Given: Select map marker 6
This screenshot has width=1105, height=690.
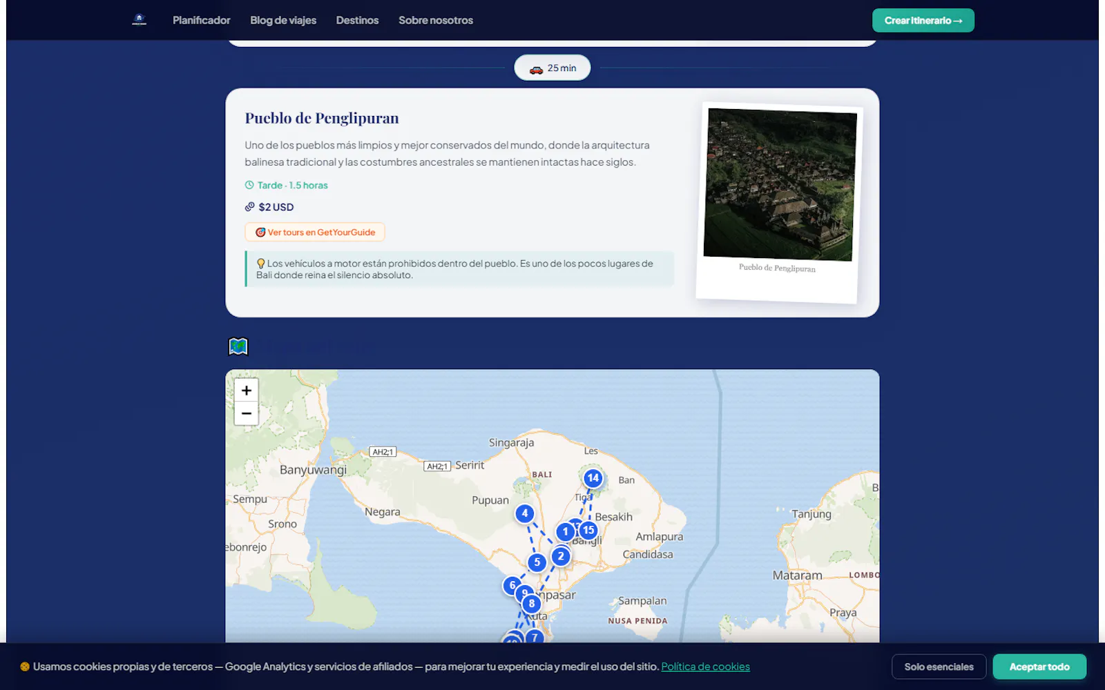Looking at the screenshot, I should click(512, 586).
